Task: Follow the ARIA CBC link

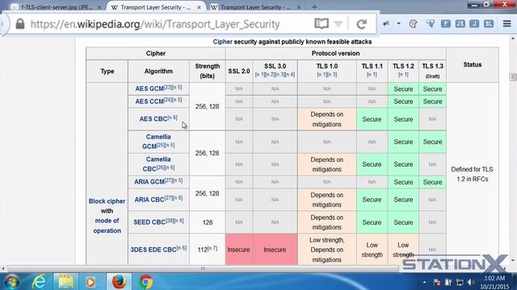Action: [149, 200]
